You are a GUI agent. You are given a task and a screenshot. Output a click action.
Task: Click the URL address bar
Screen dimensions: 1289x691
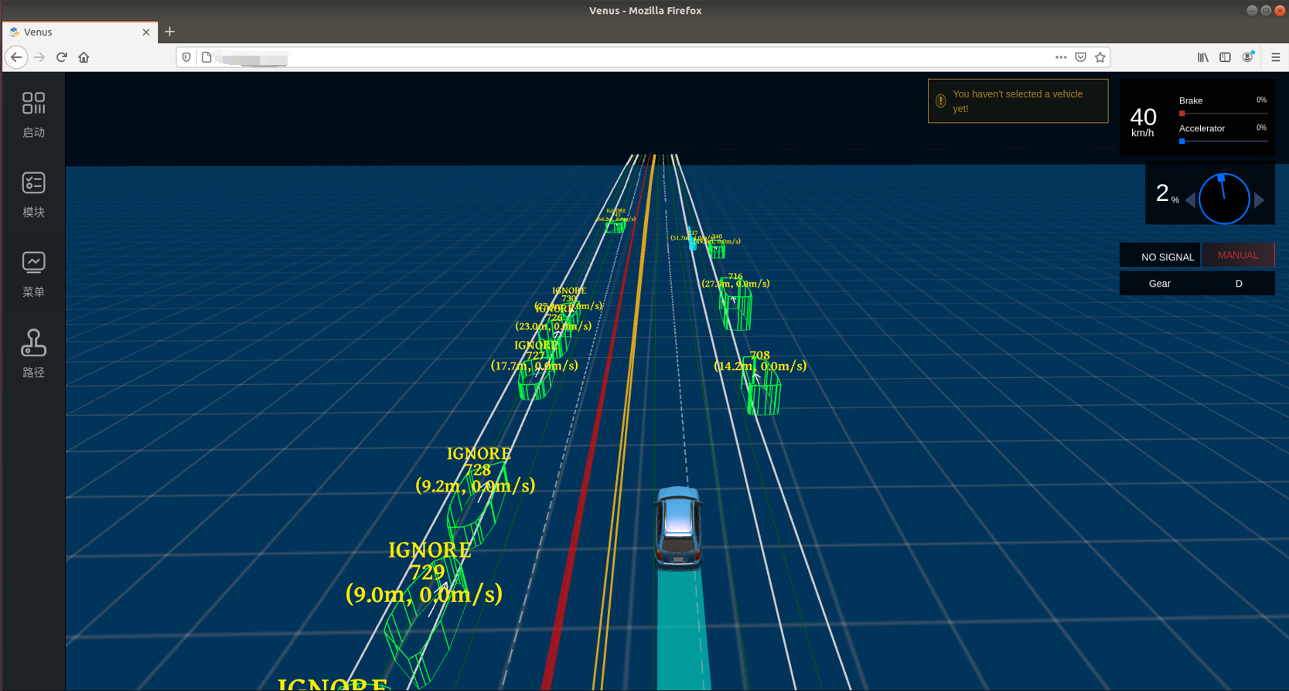pyautogui.click(x=619, y=57)
